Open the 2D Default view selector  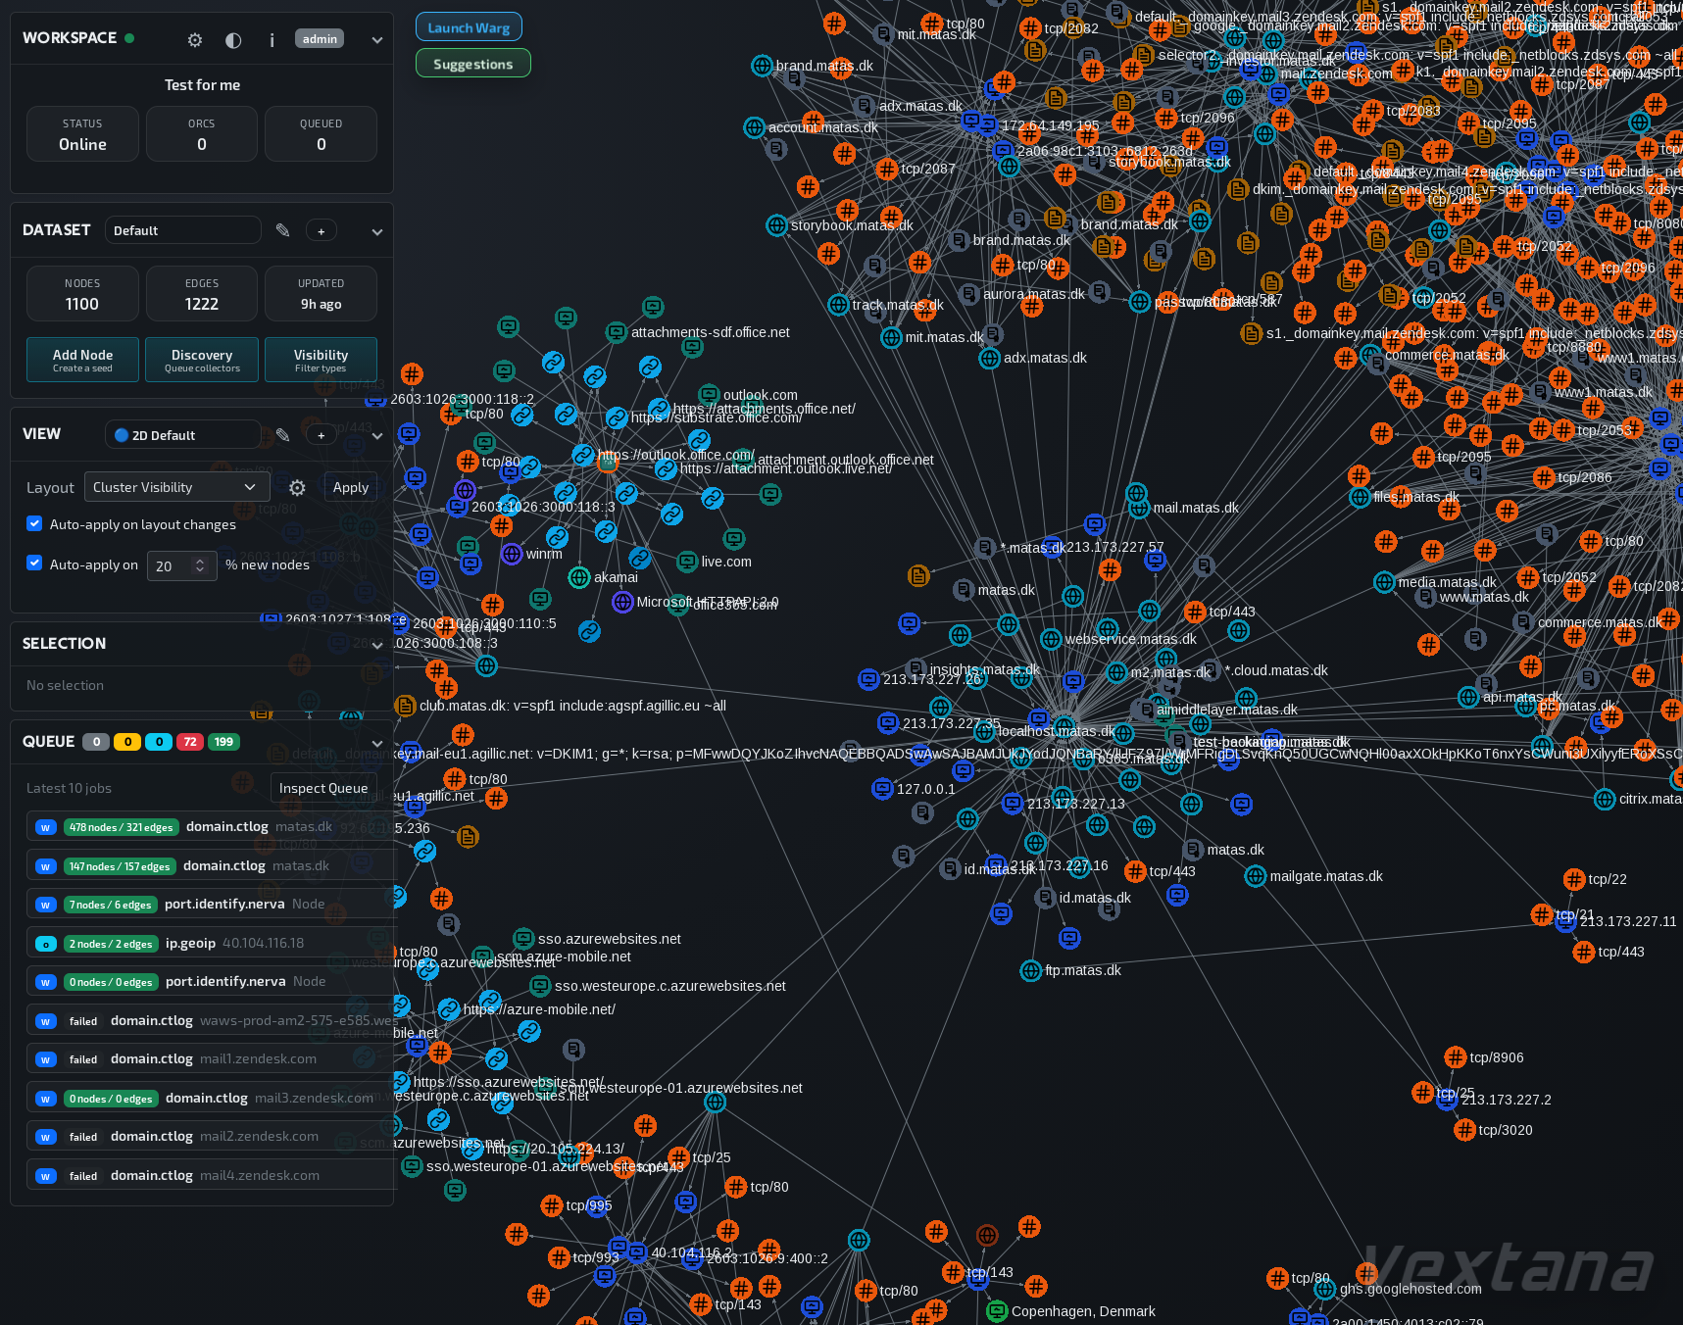183,435
